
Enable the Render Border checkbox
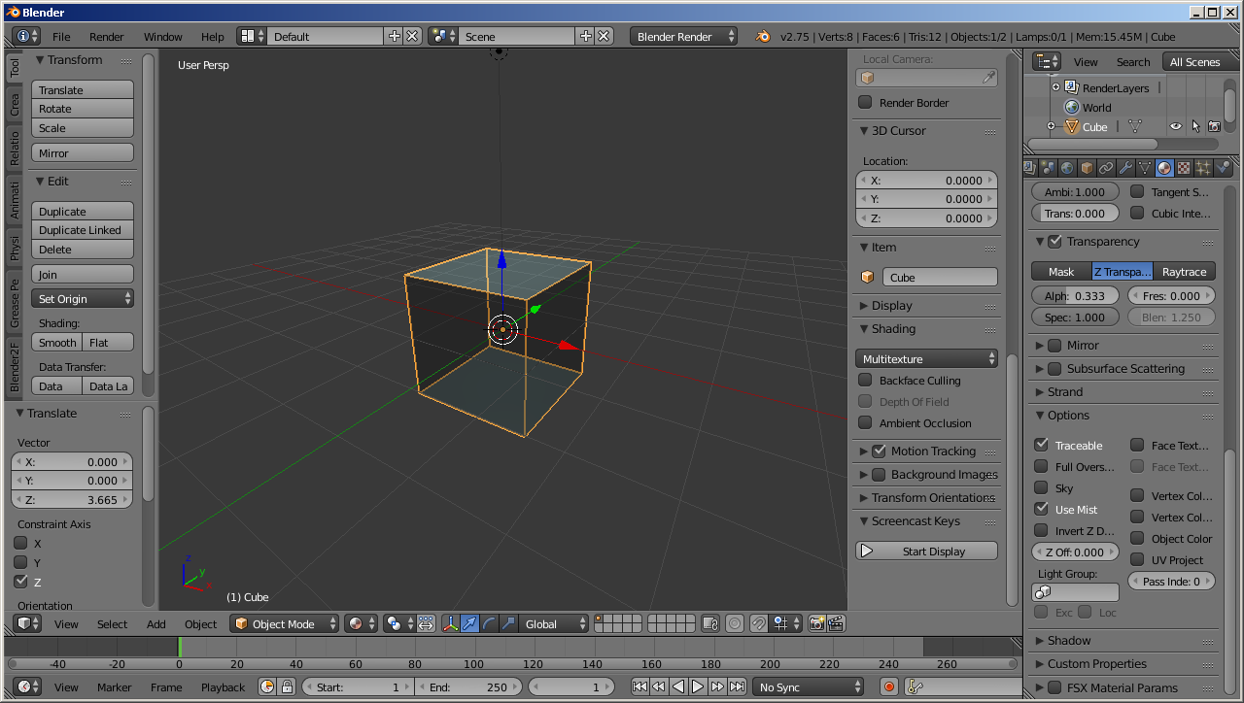coord(865,102)
